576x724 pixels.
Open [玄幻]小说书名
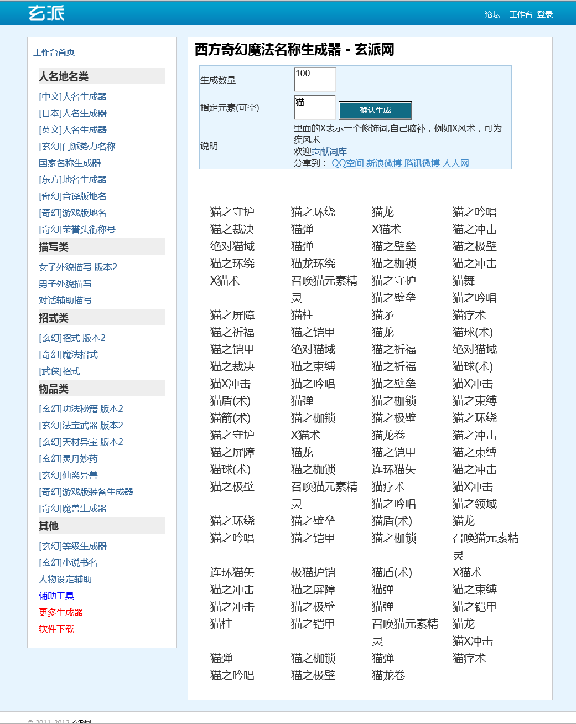pos(68,562)
